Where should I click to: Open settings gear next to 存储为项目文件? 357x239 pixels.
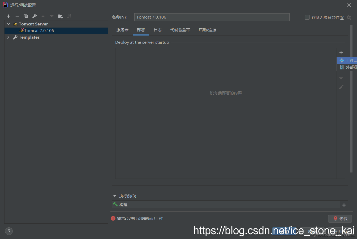click(349, 17)
